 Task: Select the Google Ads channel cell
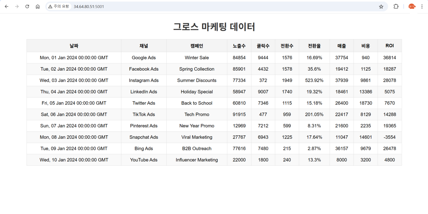click(x=144, y=58)
